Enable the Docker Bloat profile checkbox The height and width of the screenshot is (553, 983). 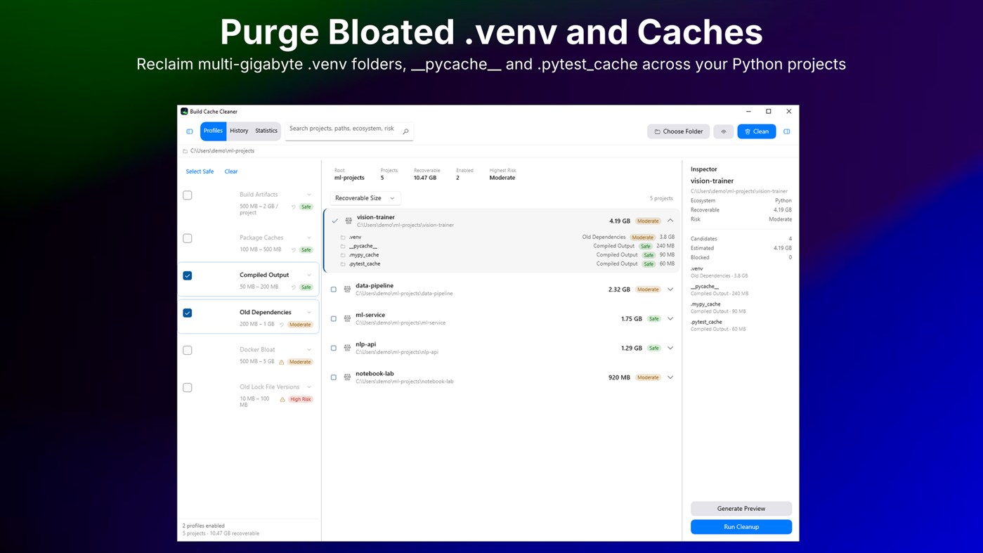pos(188,350)
